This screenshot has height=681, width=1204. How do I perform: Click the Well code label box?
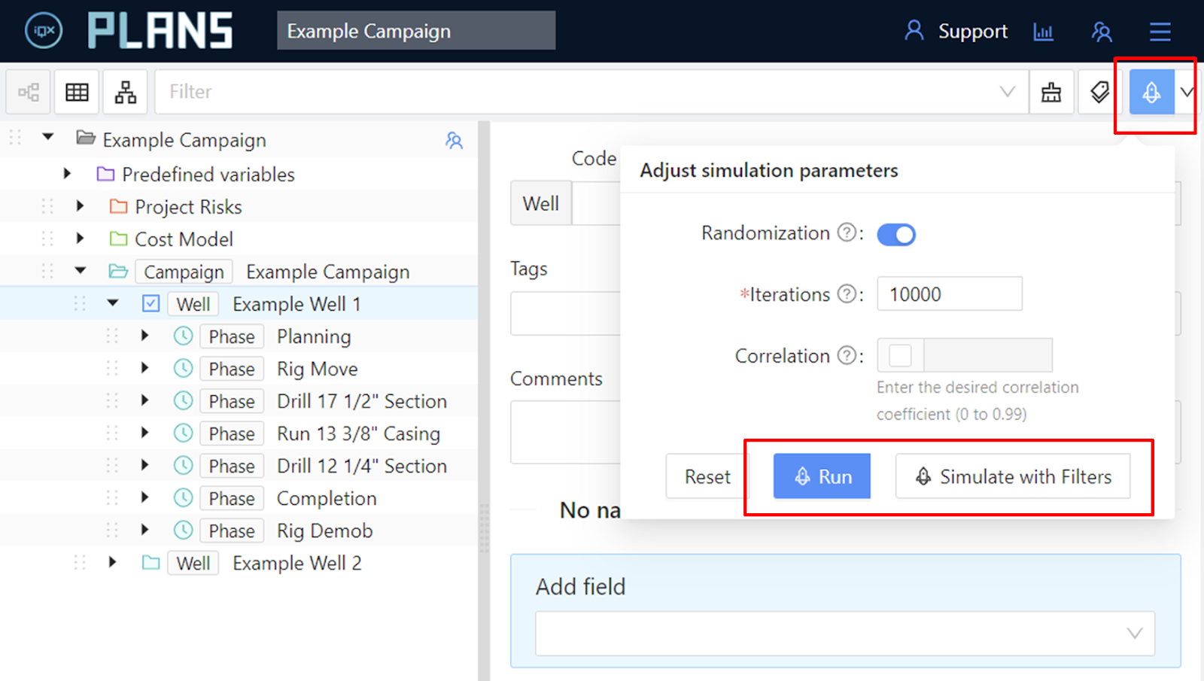[541, 203]
